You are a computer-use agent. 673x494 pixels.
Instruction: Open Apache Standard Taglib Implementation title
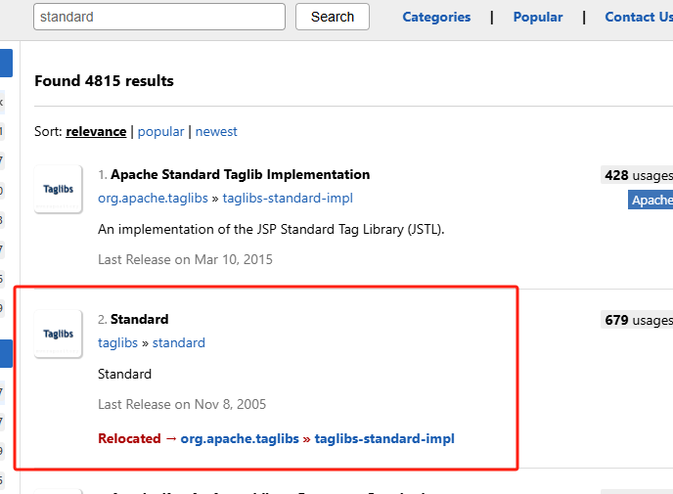point(240,175)
